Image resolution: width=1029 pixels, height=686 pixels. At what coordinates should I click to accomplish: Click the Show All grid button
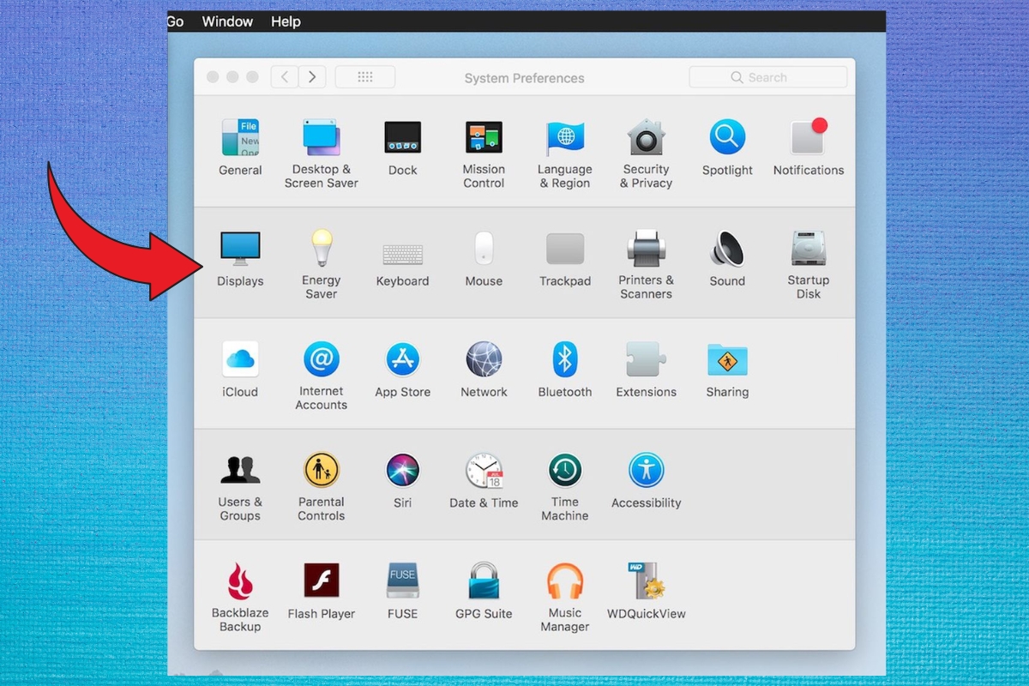point(365,77)
